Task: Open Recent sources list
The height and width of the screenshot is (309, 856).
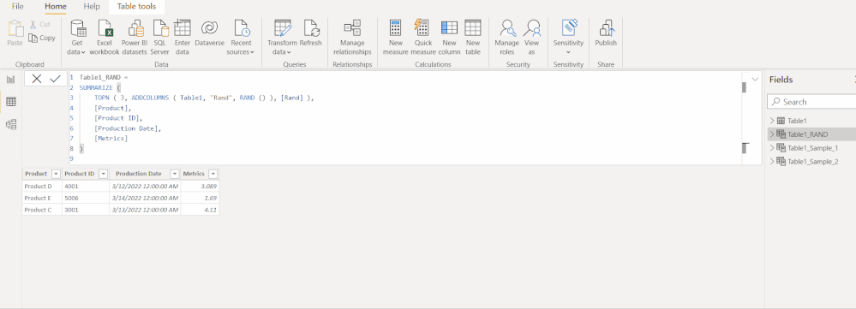Action: pos(241,37)
